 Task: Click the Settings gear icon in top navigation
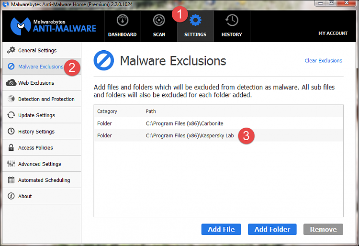195,20
